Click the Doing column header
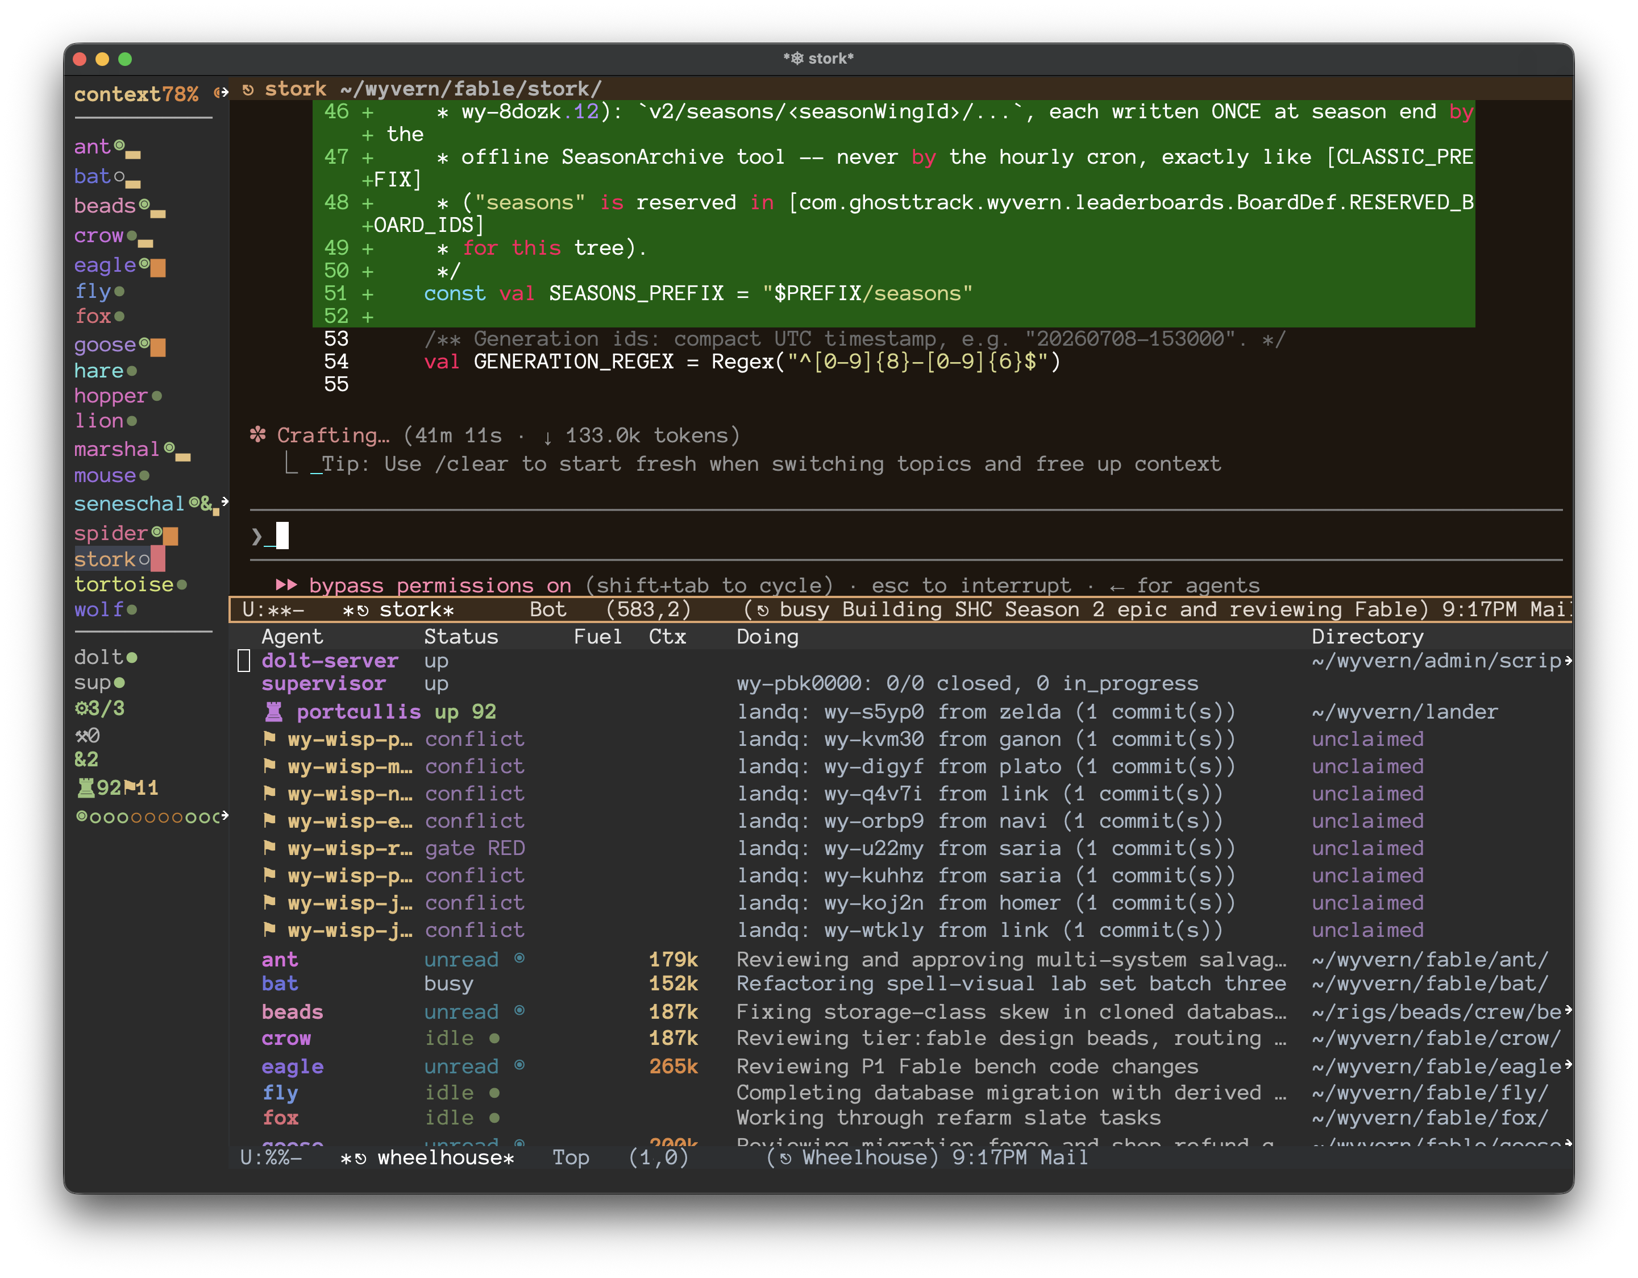This screenshot has width=1638, height=1278. coord(767,637)
